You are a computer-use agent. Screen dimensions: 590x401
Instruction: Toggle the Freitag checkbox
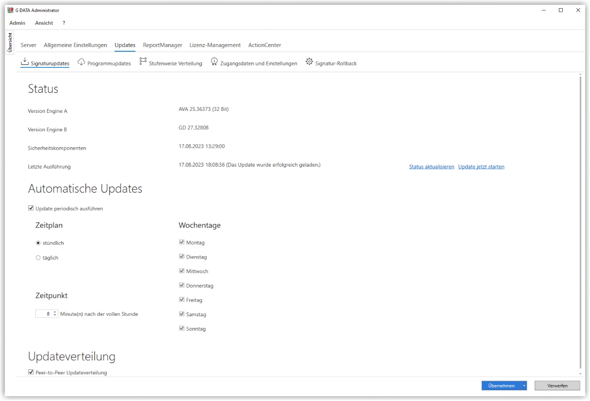point(182,300)
